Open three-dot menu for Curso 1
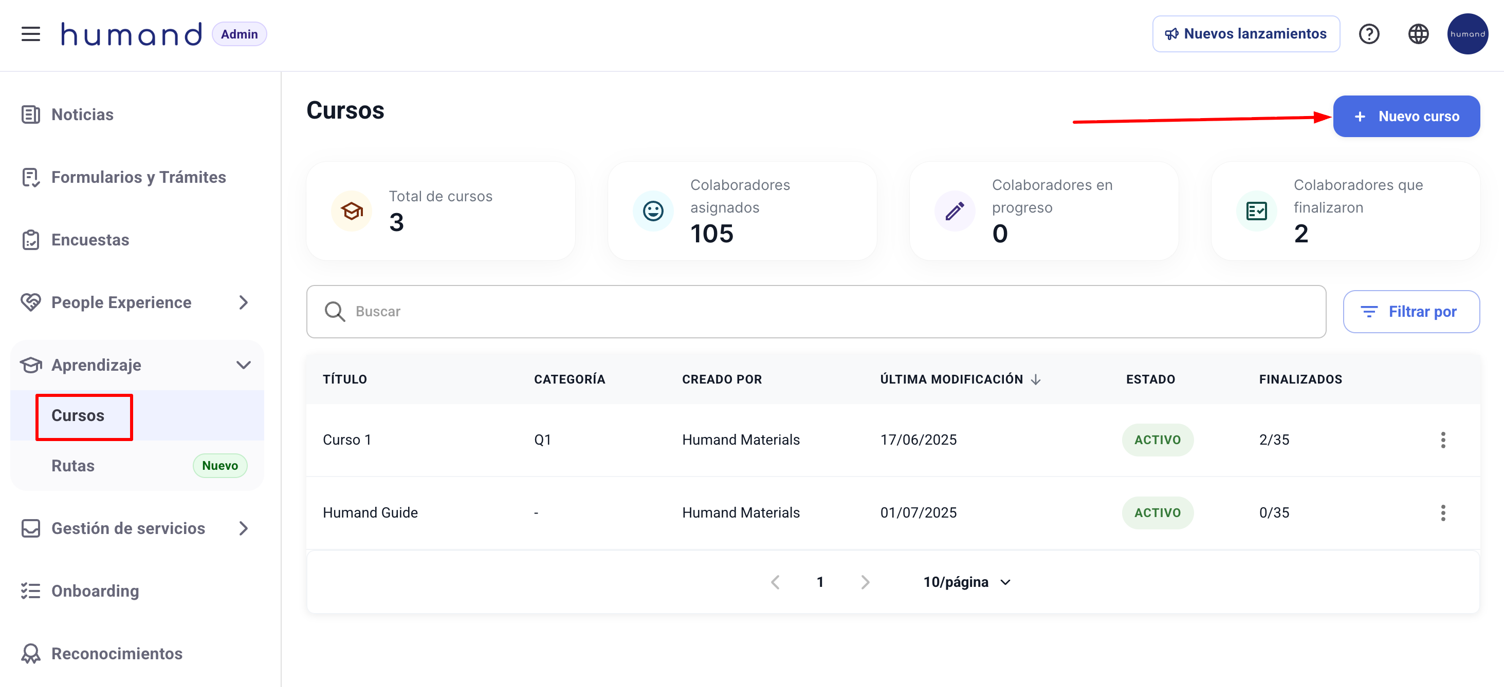The height and width of the screenshot is (687, 1504). [1443, 440]
